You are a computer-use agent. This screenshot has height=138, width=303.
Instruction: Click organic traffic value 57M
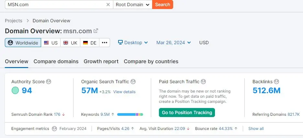(x=89, y=91)
